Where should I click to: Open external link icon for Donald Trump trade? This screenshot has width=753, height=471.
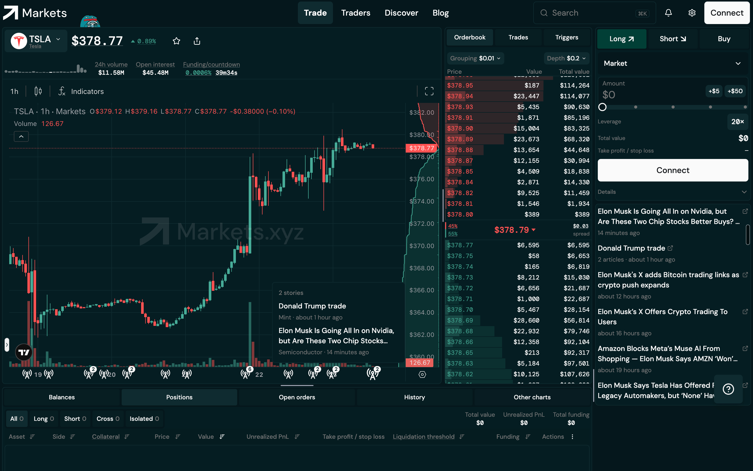click(x=671, y=248)
